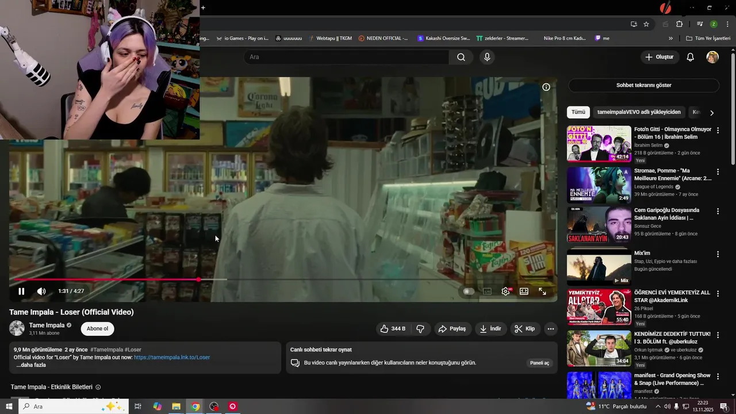Open Stromae Ma Meilleure Ennemie thumbnail
The width and height of the screenshot is (736, 414).
[x=599, y=185]
